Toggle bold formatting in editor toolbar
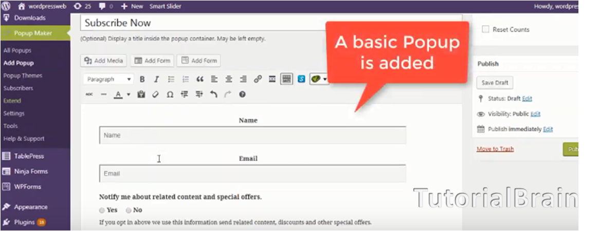Screen dimensions: 599x231 point(142,79)
